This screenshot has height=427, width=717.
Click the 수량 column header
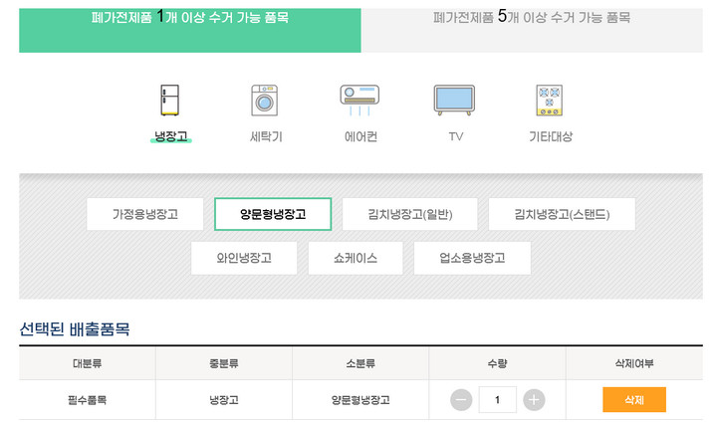point(497,363)
